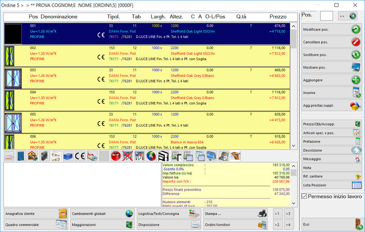Image resolution: width=365 pixels, height=232 pixels.
Task: Open Lista Posizioni
Action: [x=331, y=185]
